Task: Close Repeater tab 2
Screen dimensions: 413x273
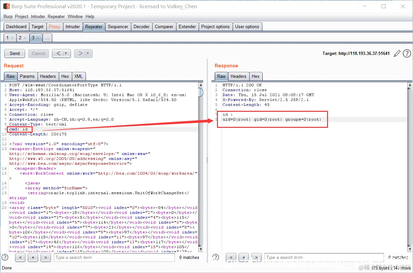Action: [x=25, y=38]
